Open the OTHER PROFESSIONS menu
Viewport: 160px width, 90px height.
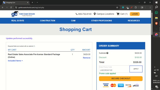click(x=101, y=20)
